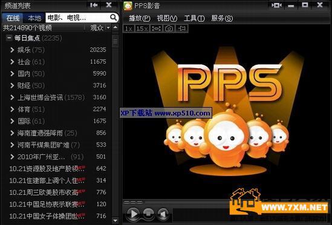
Task: Open the 播放(P) menu
Action: [139, 18]
